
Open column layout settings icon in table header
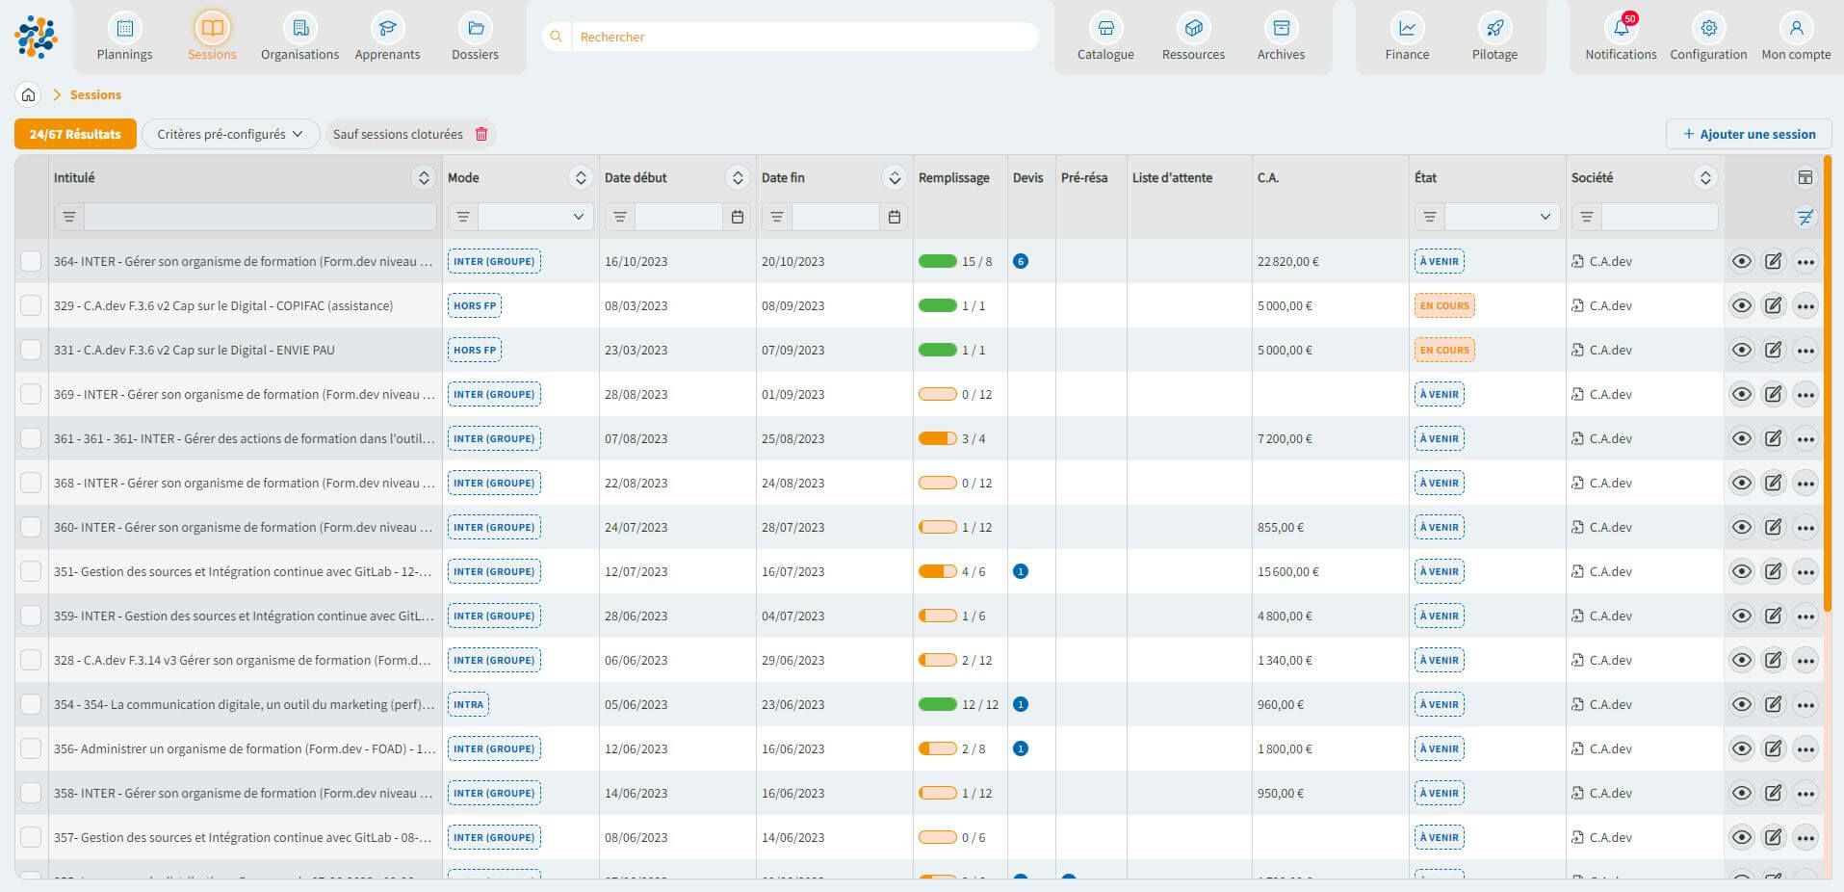pos(1805,177)
